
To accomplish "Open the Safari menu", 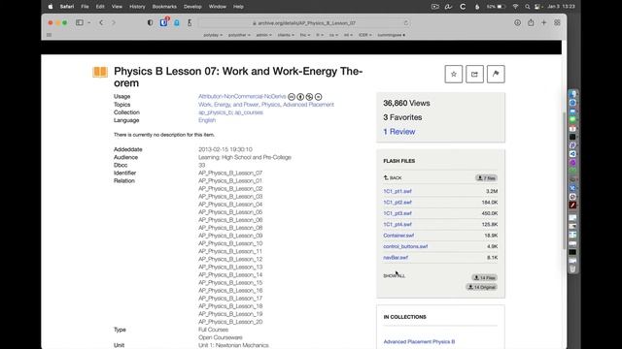I will click(67, 7).
